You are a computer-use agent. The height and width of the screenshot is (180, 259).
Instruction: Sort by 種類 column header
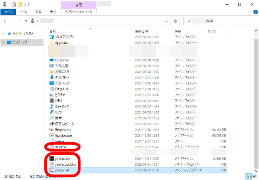coord(178,31)
